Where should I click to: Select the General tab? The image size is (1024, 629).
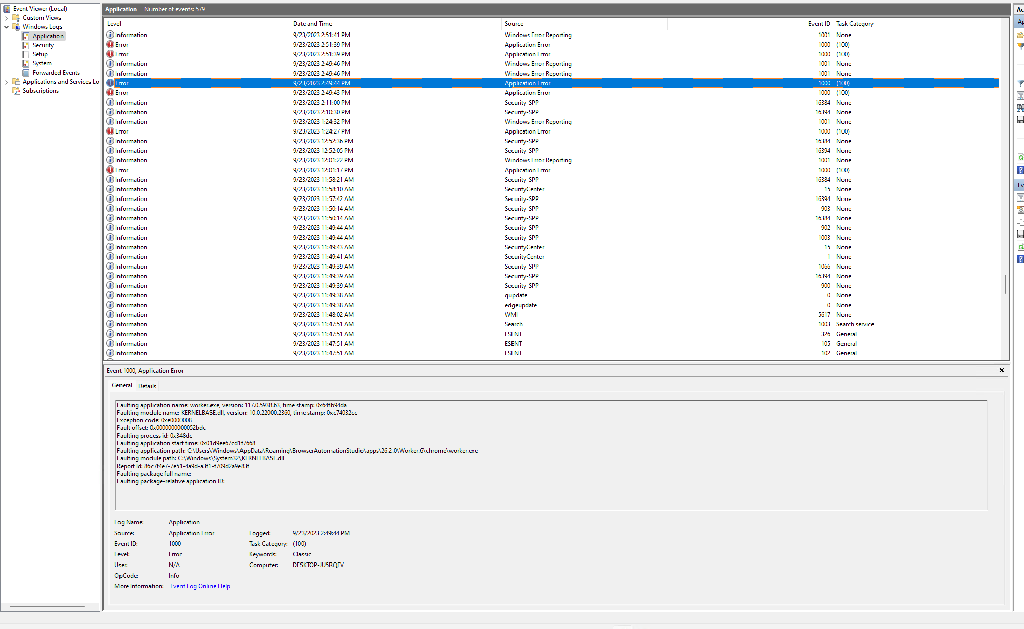[122, 386]
